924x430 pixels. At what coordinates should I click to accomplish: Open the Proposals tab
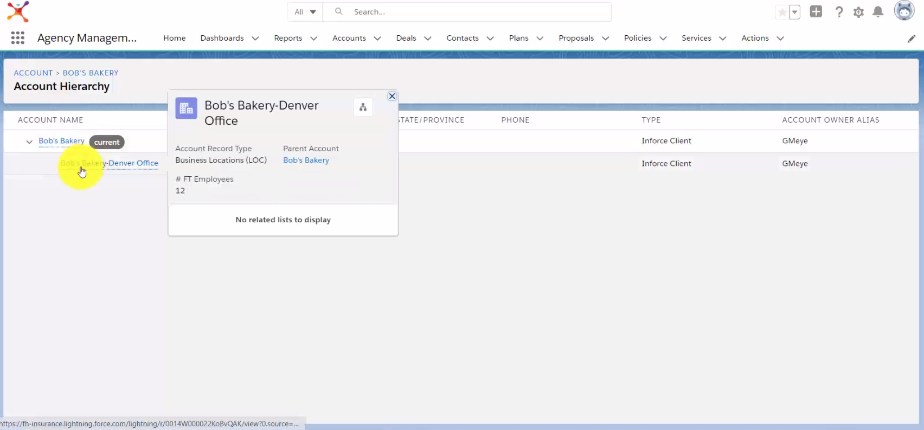576,38
